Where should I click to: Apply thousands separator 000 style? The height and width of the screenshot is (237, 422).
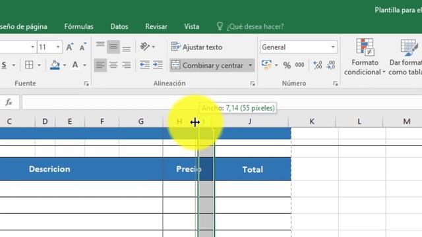299,65
